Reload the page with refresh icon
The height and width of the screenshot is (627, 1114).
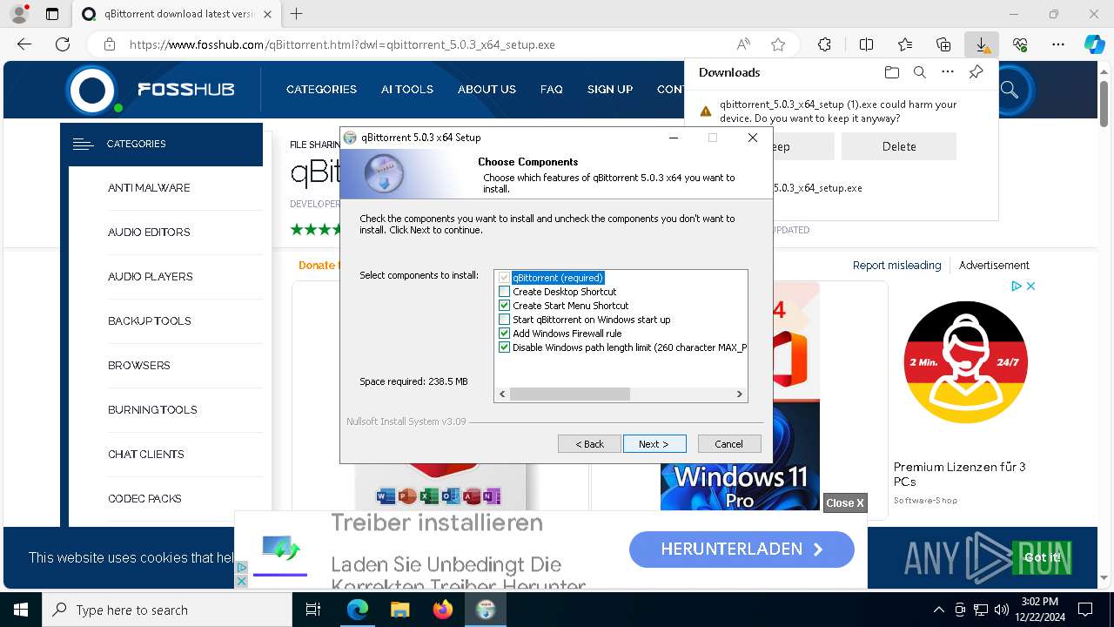pyautogui.click(x=63, y=44)
